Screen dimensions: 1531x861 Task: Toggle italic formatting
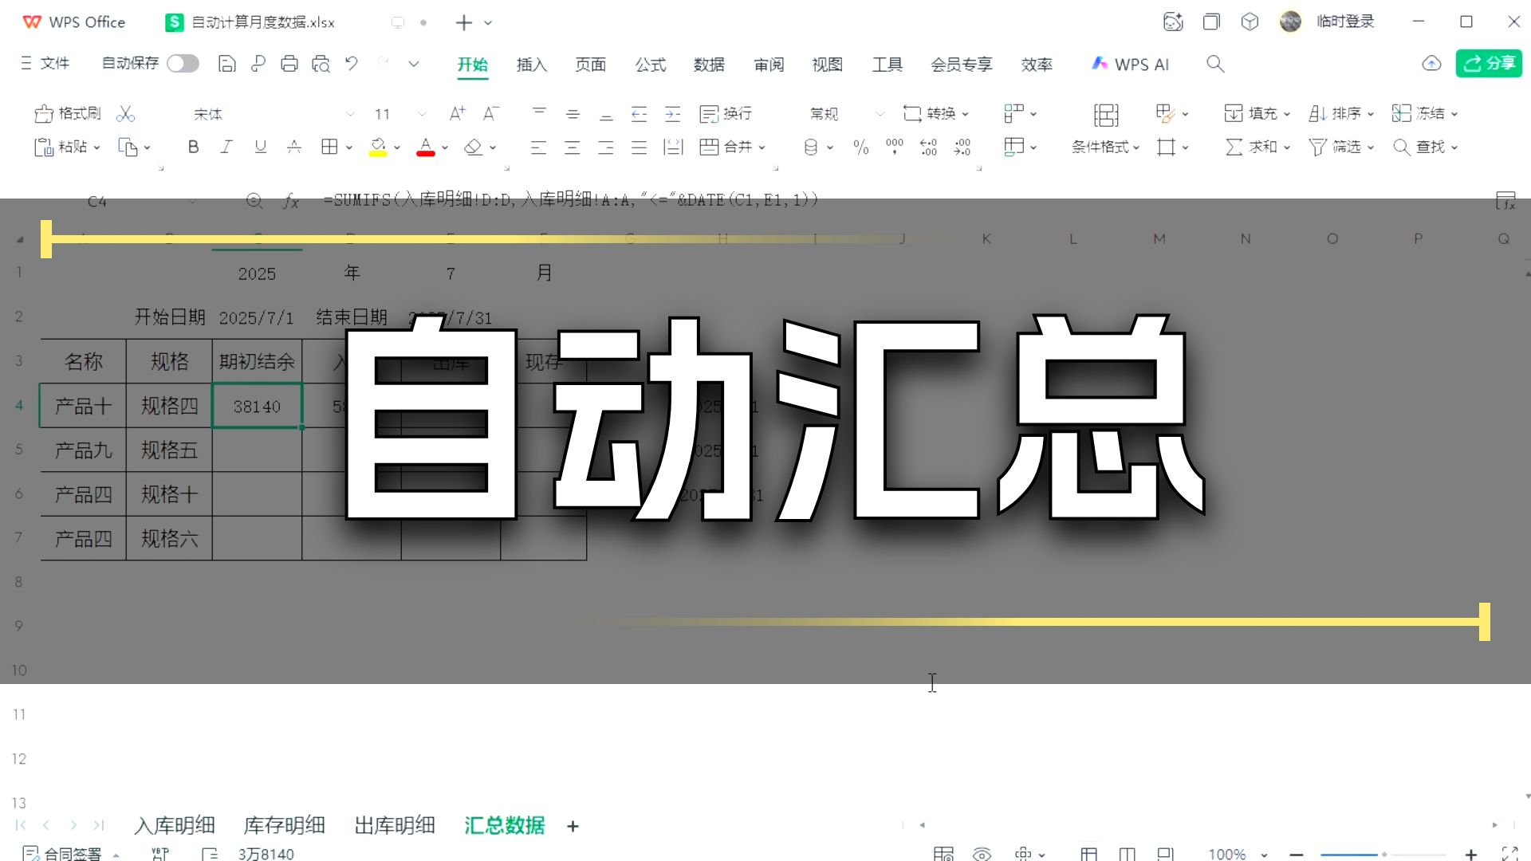[x=226, y=147]
